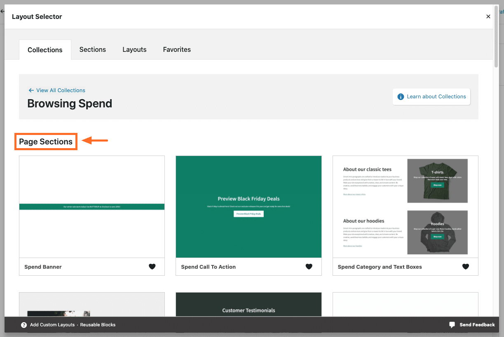Click the back arrow next to View All Collections

tap(31, 90)
